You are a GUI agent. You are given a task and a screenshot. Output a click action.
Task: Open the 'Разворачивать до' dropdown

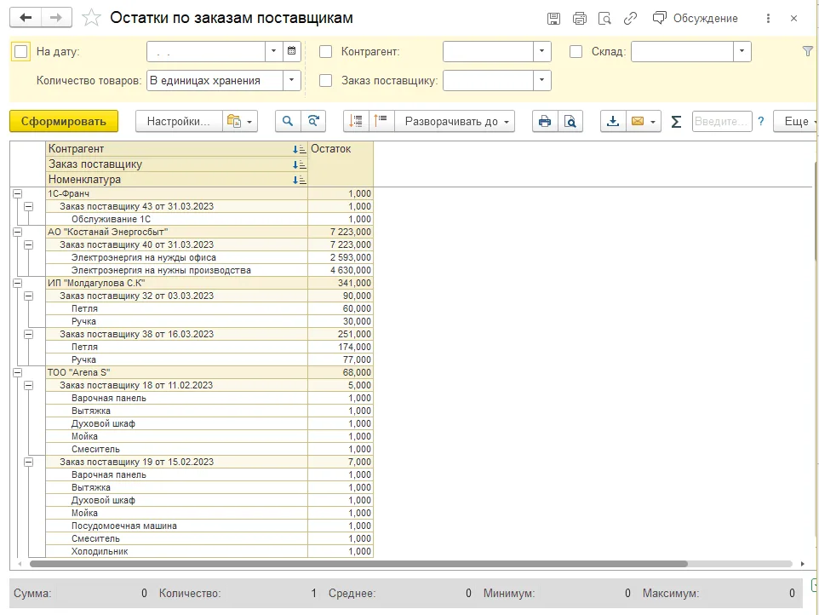pos(455,121)
